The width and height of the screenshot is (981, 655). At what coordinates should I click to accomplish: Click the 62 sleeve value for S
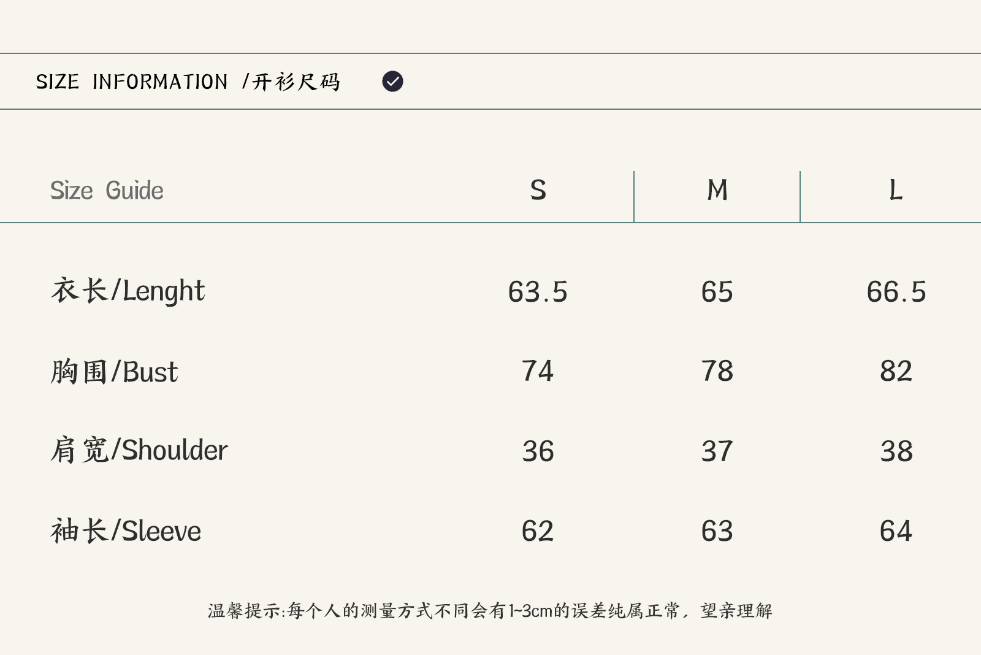tap(538, 531)
